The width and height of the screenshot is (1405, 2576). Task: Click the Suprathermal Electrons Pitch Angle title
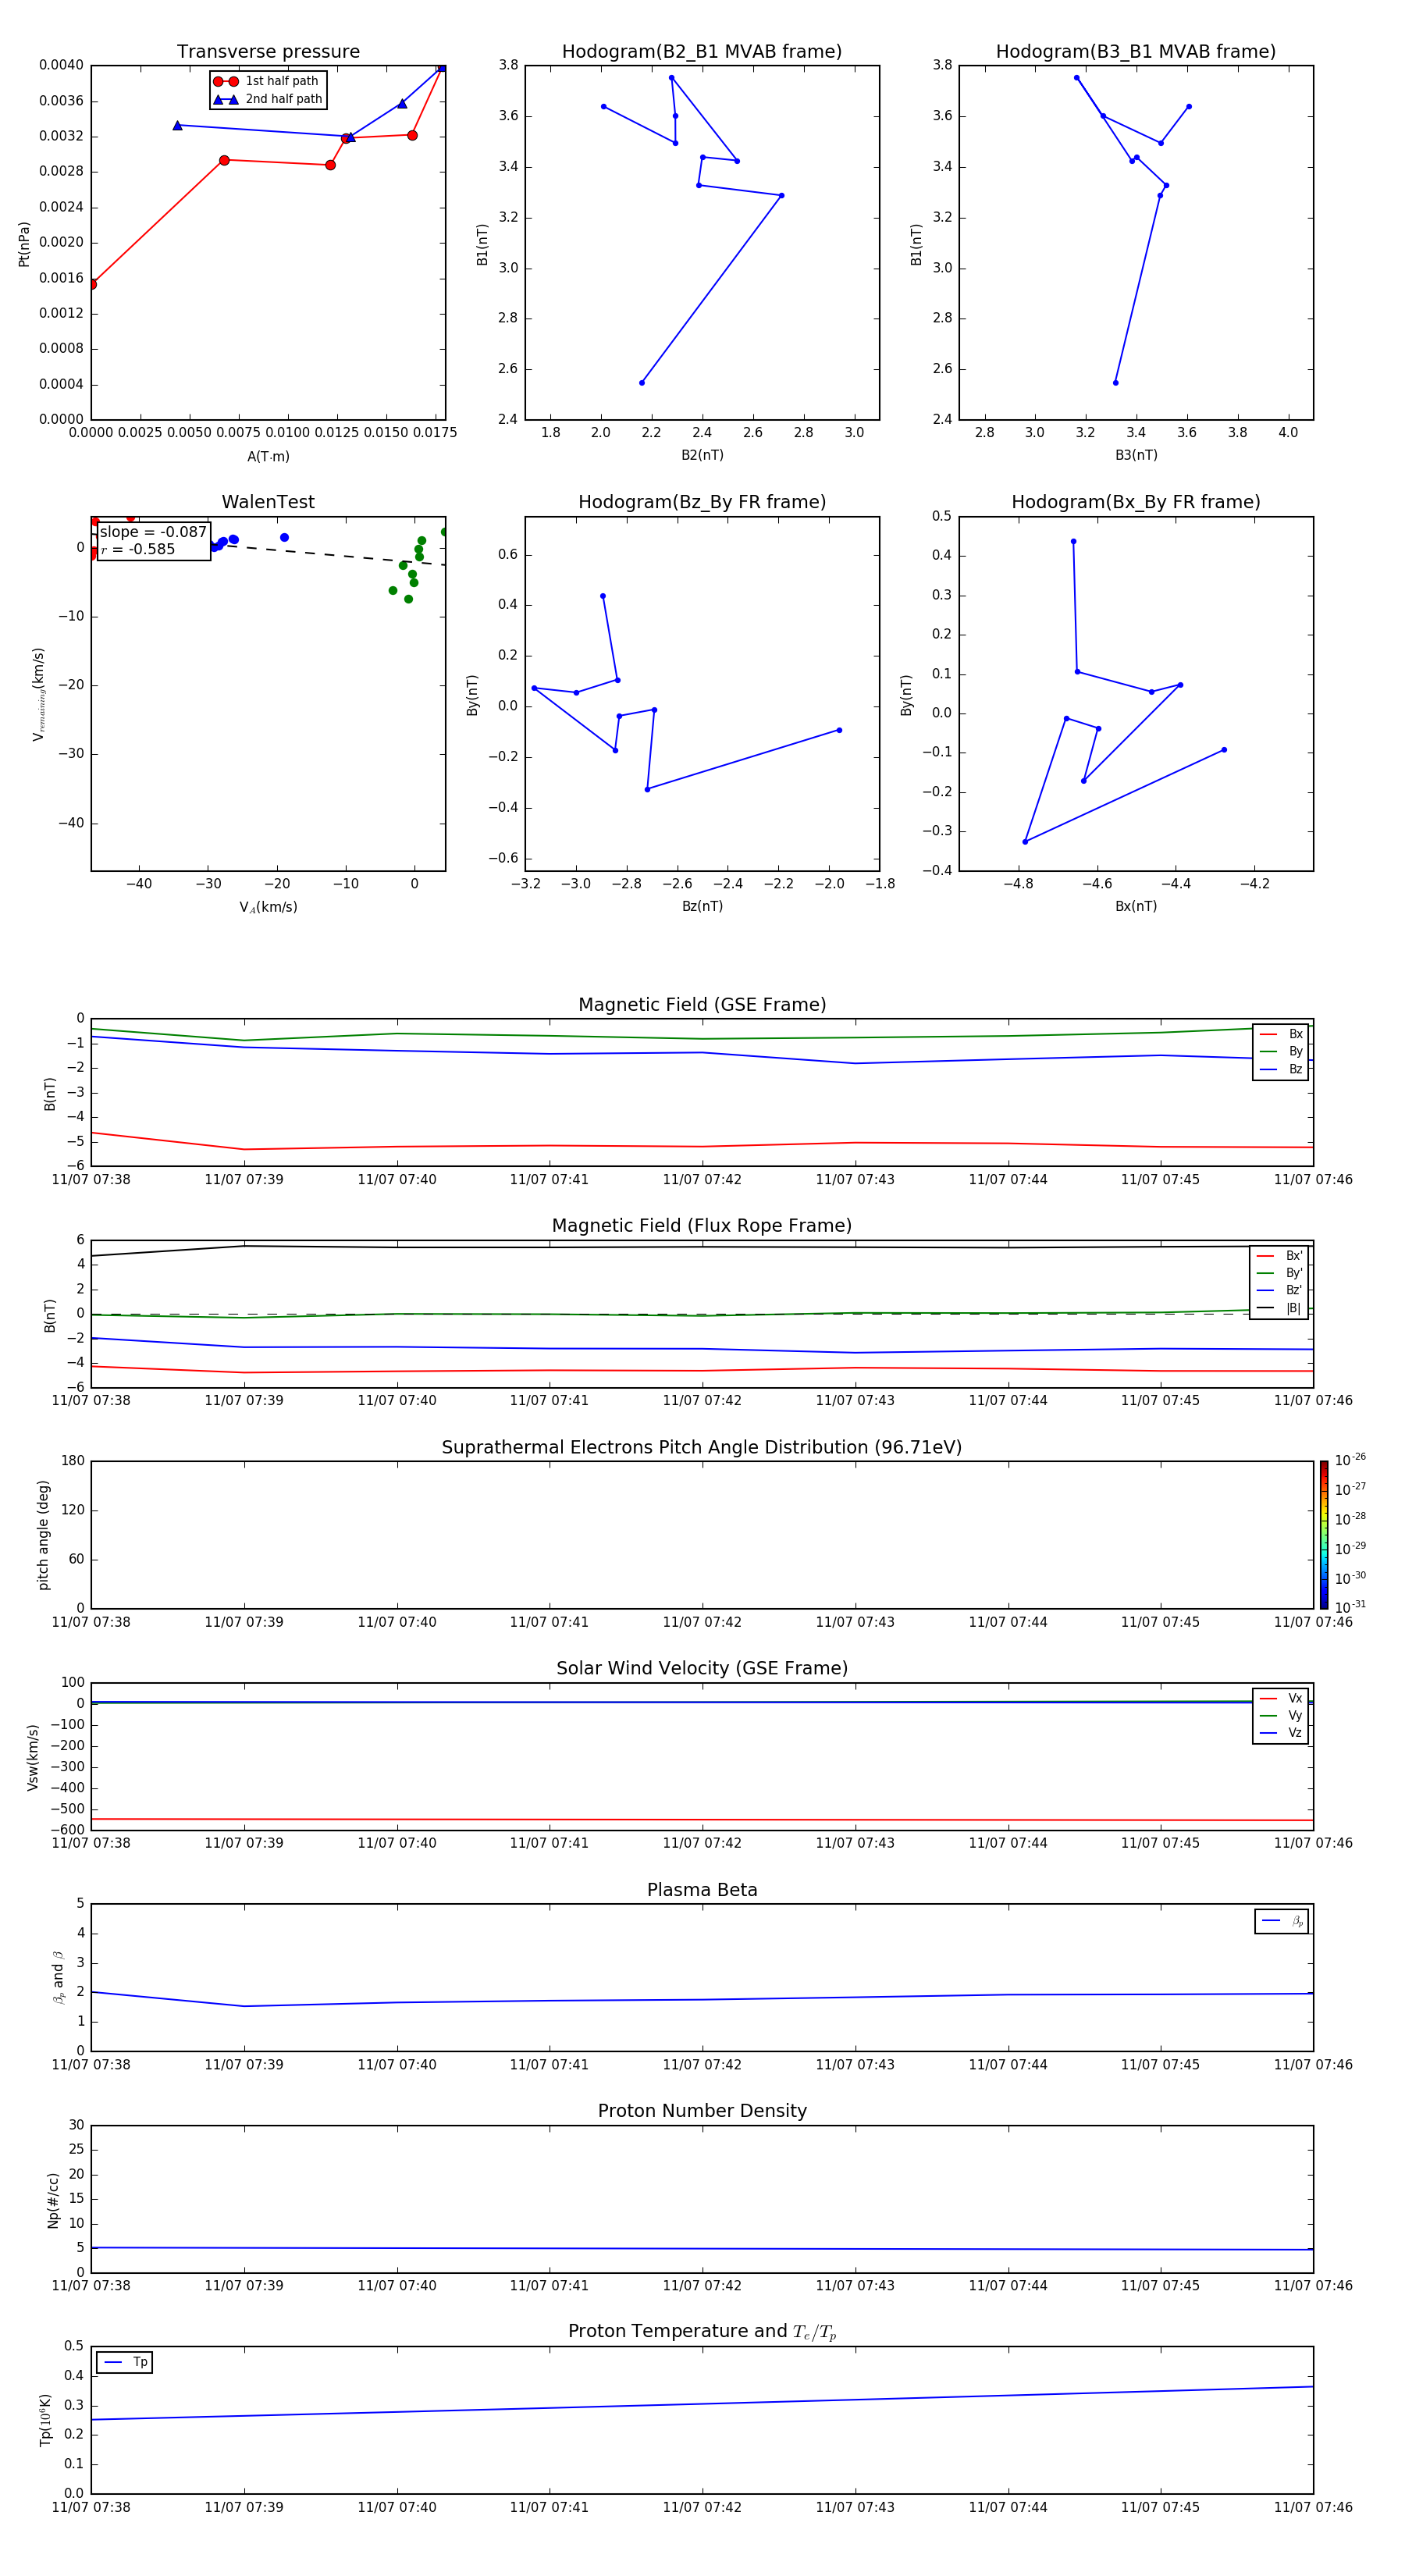[702, 1447]
